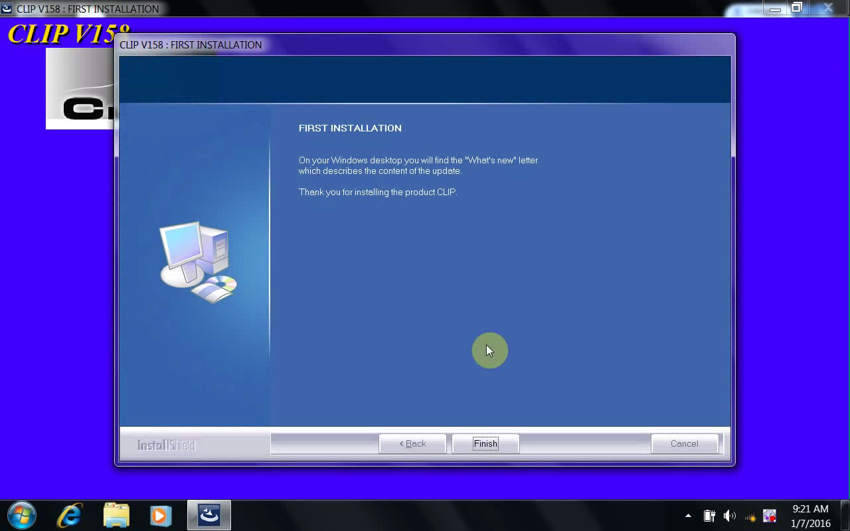Click the InstallShield branding label
This screenshot has width=850, height=531.
166,445
